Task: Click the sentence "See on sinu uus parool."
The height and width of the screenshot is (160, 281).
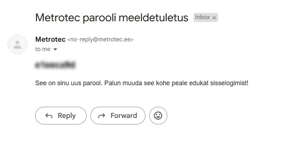Action: point(69,83)
